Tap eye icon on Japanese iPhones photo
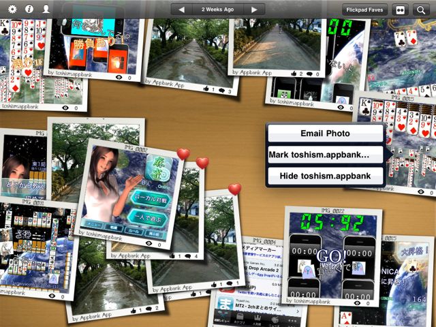 coord(119,77)
